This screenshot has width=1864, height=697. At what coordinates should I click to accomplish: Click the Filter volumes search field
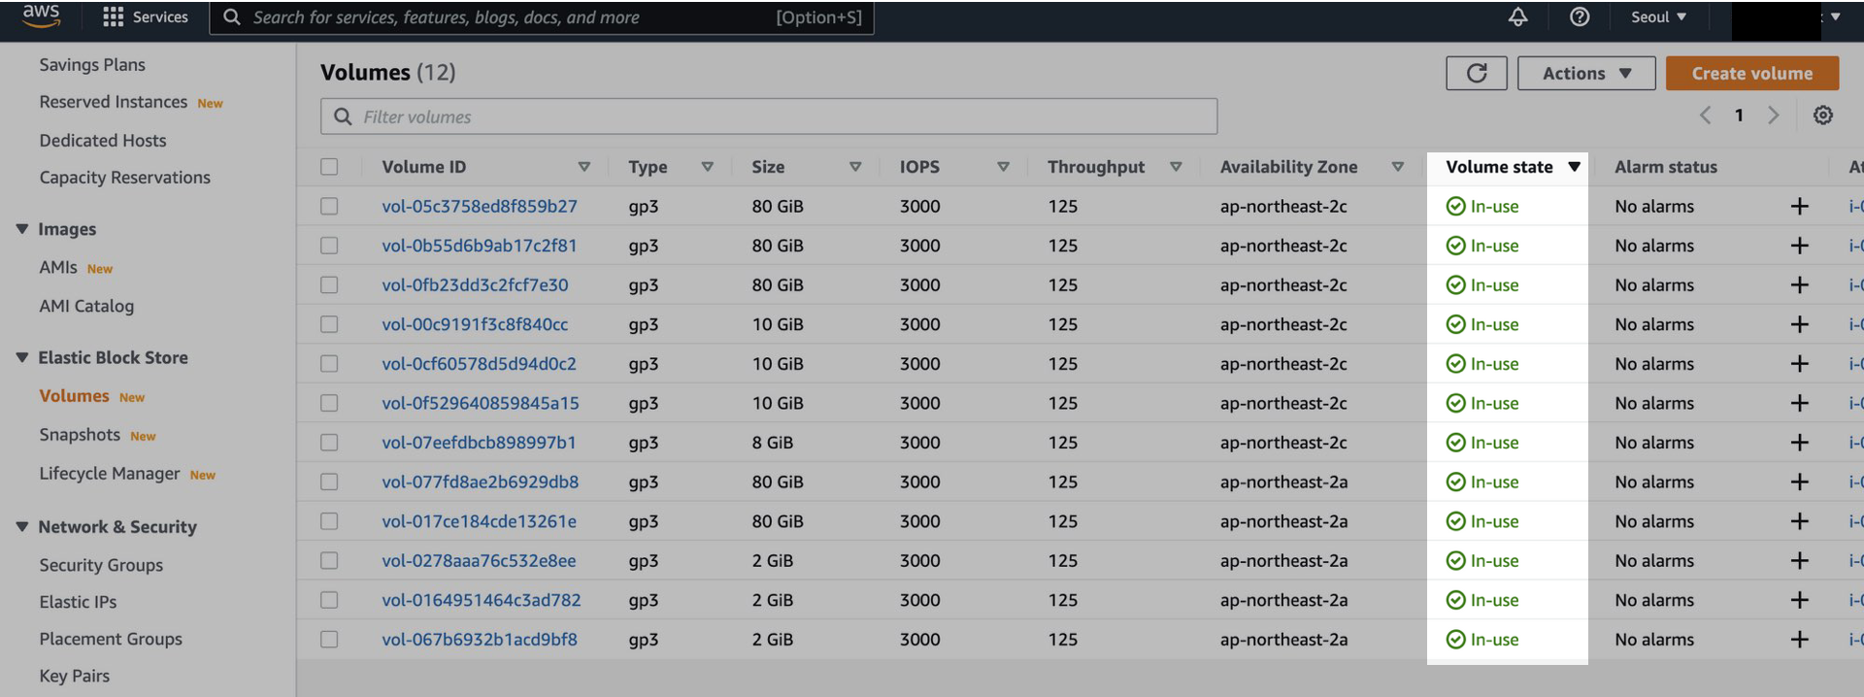767,116
